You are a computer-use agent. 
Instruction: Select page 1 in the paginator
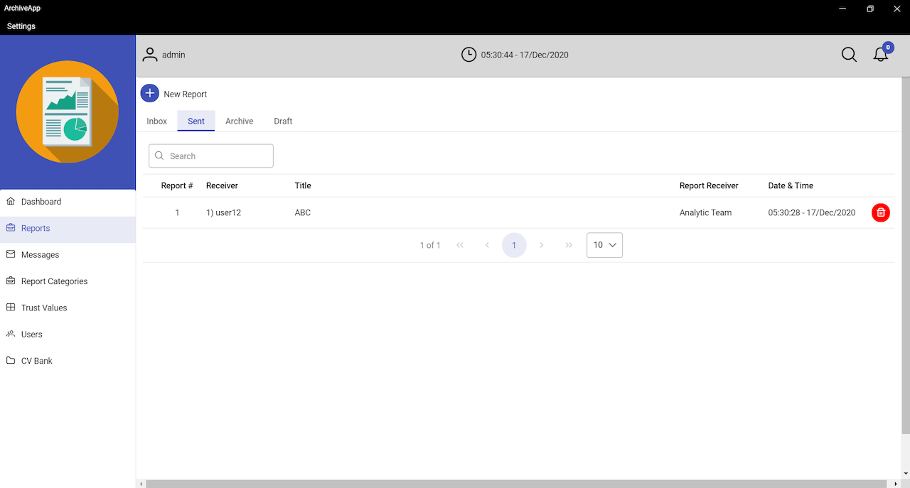pos(514,245)
